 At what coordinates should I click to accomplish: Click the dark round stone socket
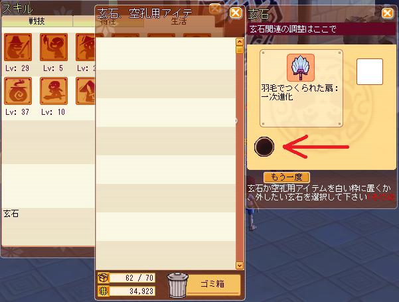click(264, 147)
